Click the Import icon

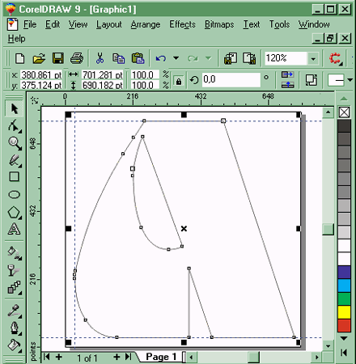pyautogui.click(x=230, y=58)
